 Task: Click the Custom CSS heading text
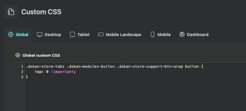(41, 12)
